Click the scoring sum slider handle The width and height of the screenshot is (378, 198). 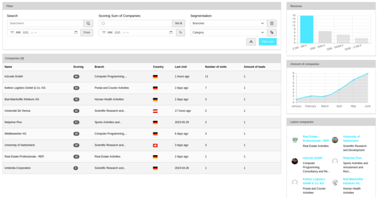coord(103,23)
